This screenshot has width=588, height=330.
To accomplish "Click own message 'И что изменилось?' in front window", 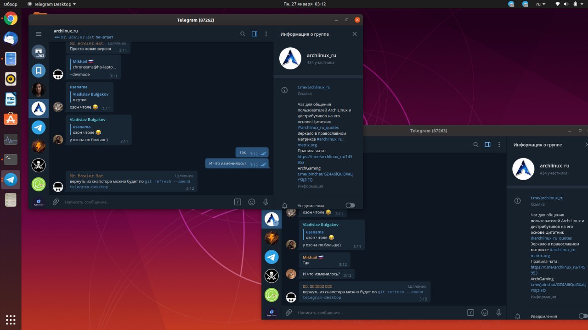I will pyautogui.click(x=237, y=163).
